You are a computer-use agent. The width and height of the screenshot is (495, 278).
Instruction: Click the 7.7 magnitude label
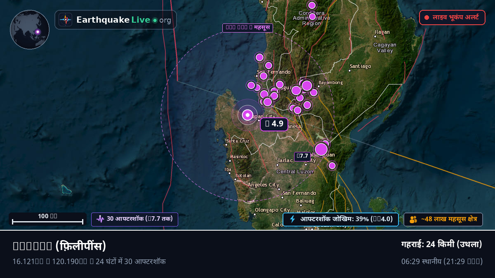coord(302,156)
